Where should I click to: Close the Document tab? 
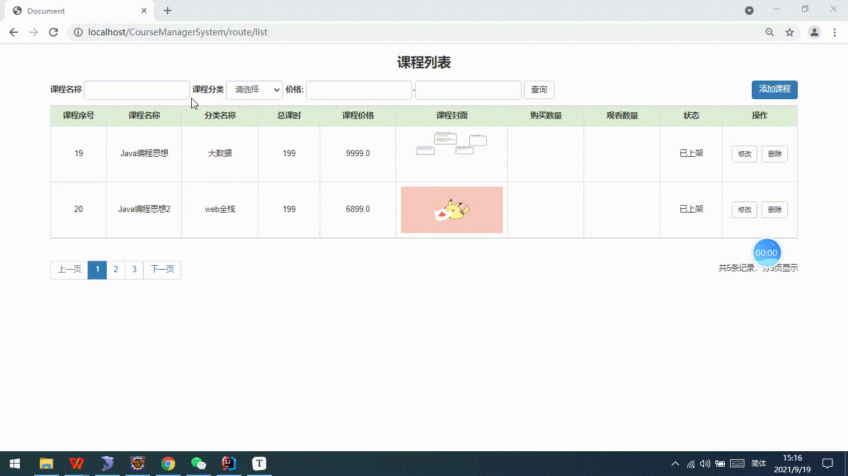144,11
